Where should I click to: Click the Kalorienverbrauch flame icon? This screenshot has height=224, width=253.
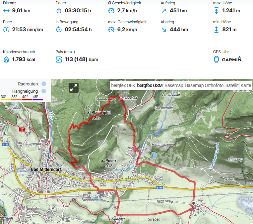coord(6,59)
